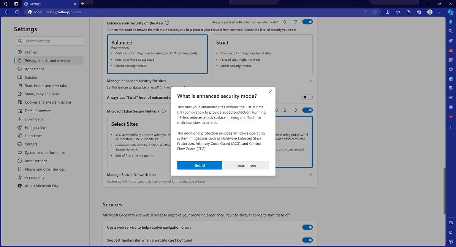456x247 pixels.
Task: Click the Learn more button
Action: tap(246, 165)
